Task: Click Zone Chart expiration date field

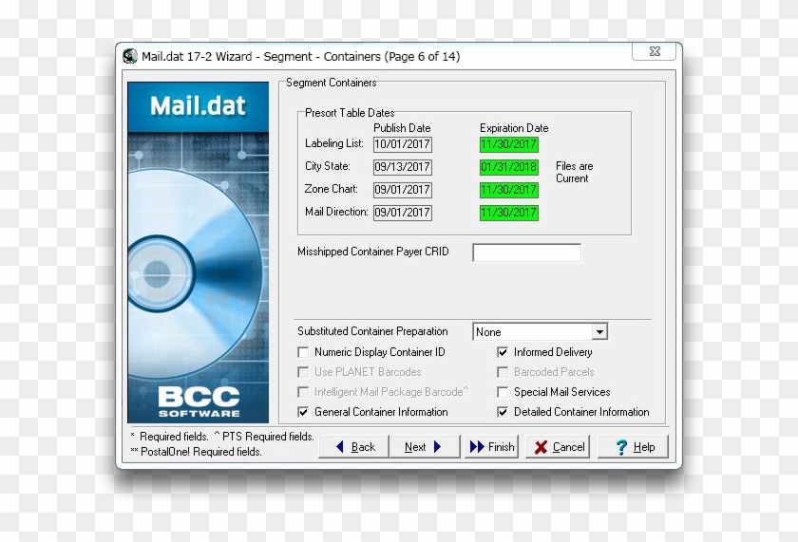Action: tap(509, 190)
